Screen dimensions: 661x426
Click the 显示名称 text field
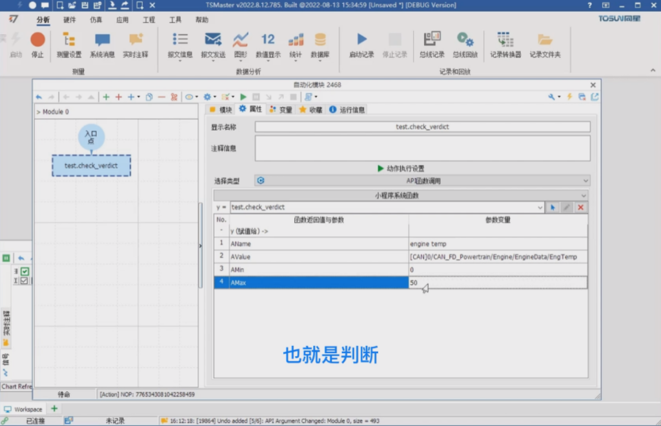click(x=422, y=127)
